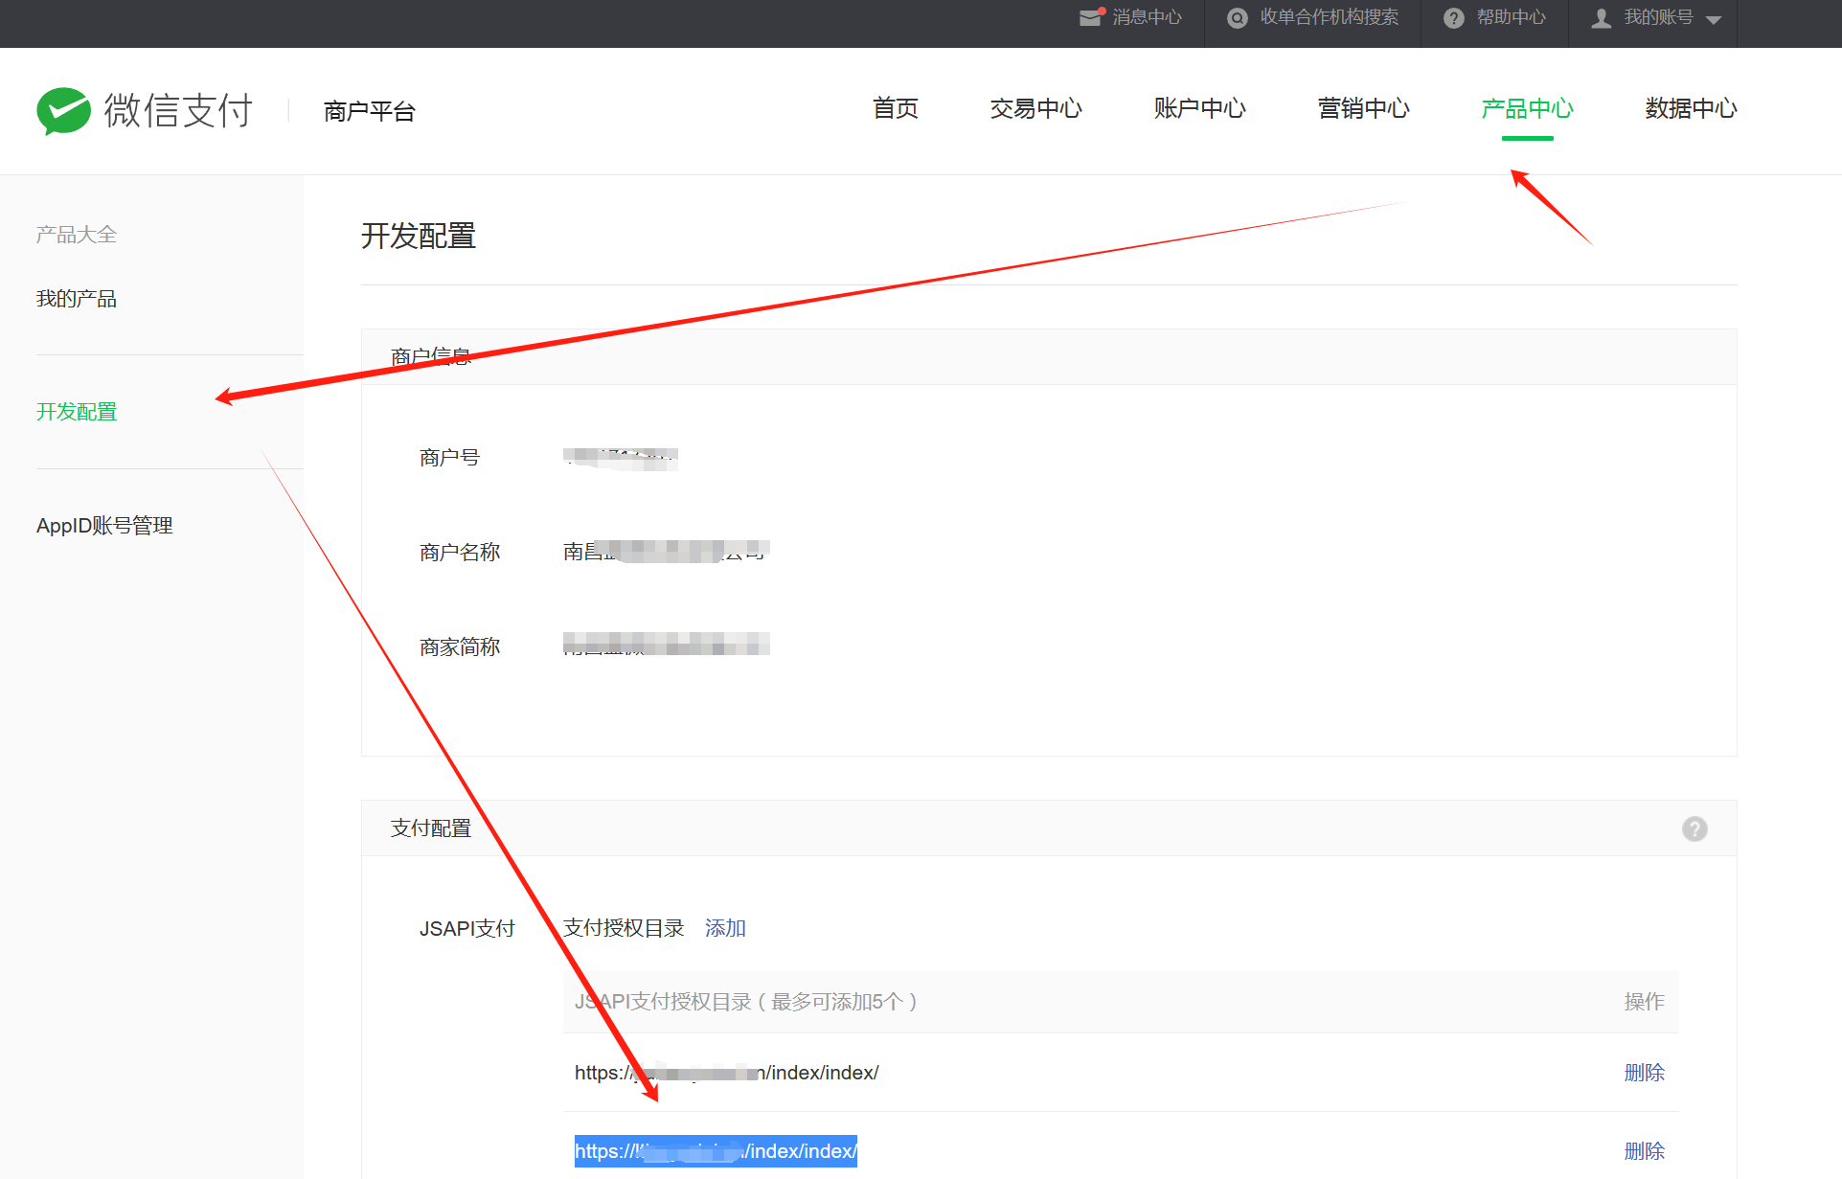Click the help center question mark icon
Viewport: 1842px width, 1179px height.
(x=1453, y=18)
